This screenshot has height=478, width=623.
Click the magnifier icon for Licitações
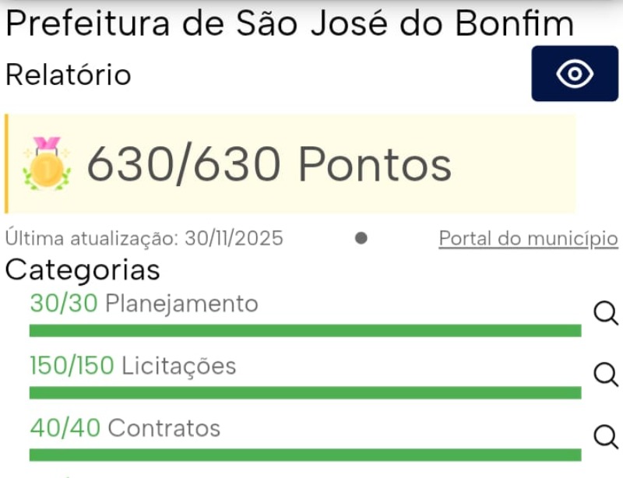[605, 374]
